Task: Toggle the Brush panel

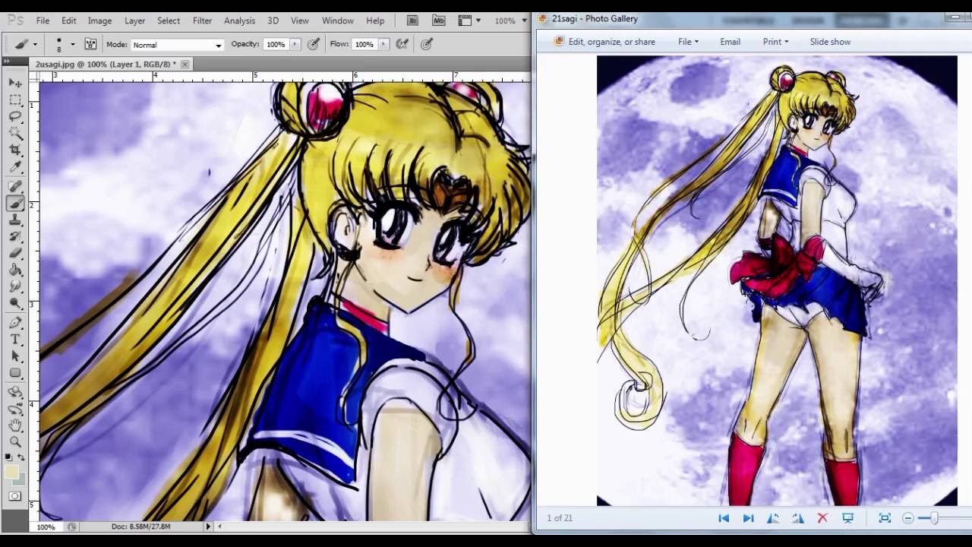Action: (x=90, y=44)
